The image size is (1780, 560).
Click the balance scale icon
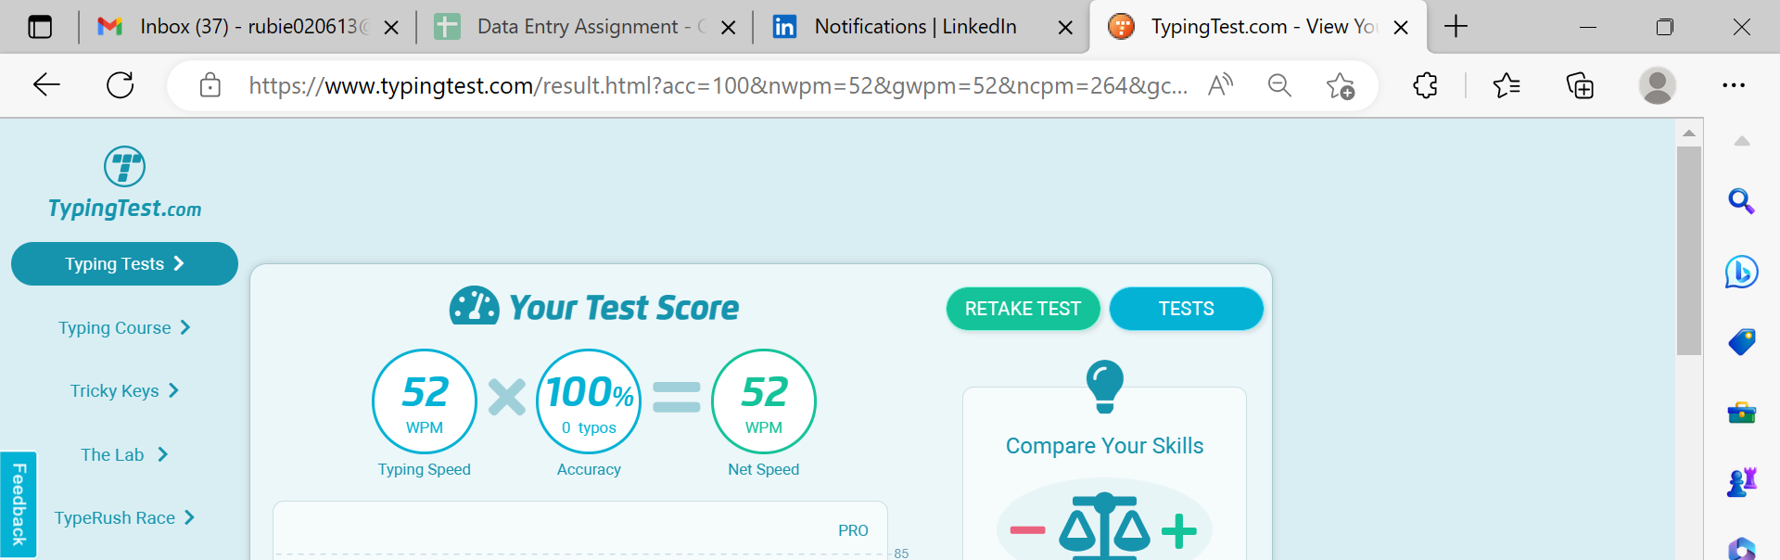click(1104, 526)
